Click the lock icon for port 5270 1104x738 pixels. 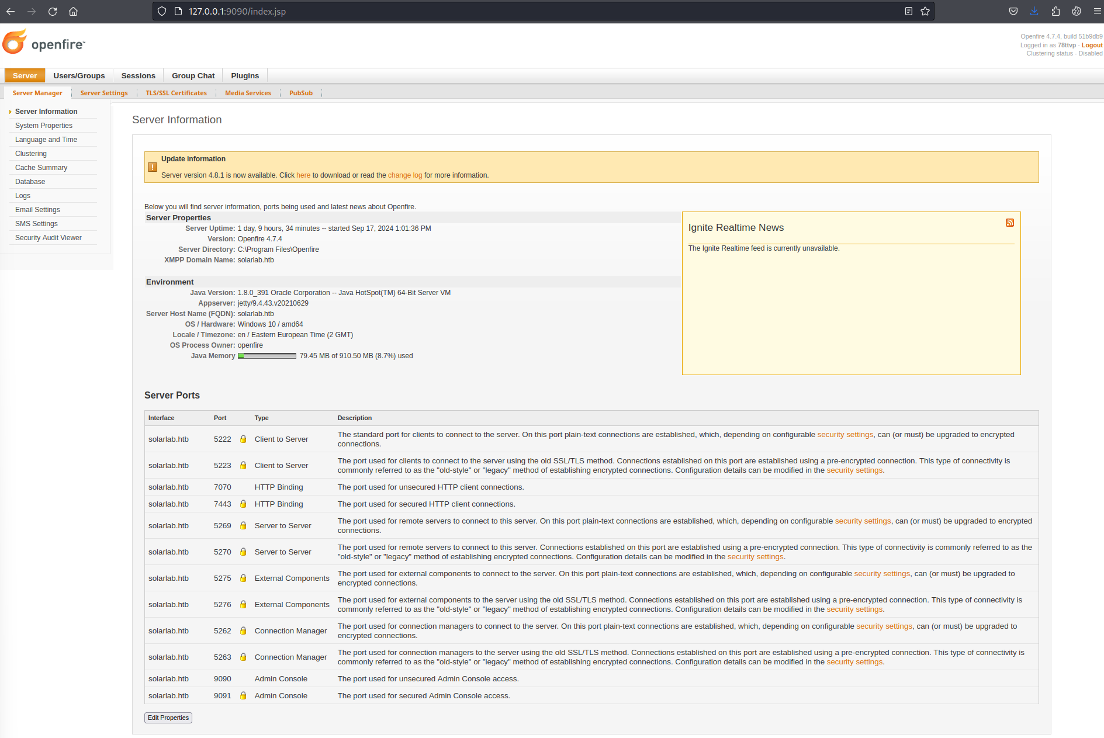(243, 552)
